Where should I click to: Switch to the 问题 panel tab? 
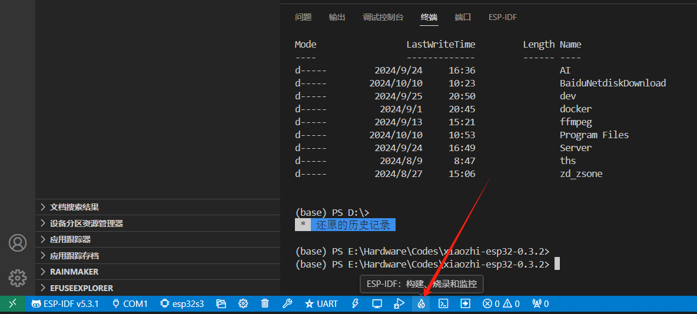click(x=303, y=17)
